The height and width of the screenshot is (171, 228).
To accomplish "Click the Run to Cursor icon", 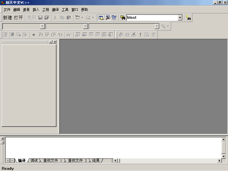I will [x=60, y=35].
